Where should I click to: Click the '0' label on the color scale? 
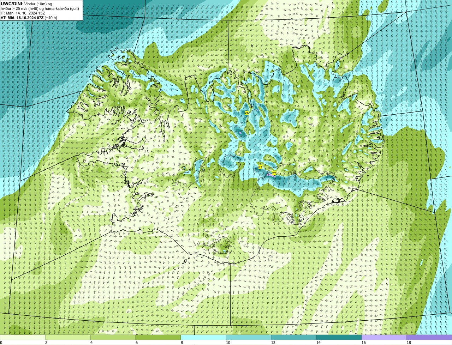(x=1, y=343)
